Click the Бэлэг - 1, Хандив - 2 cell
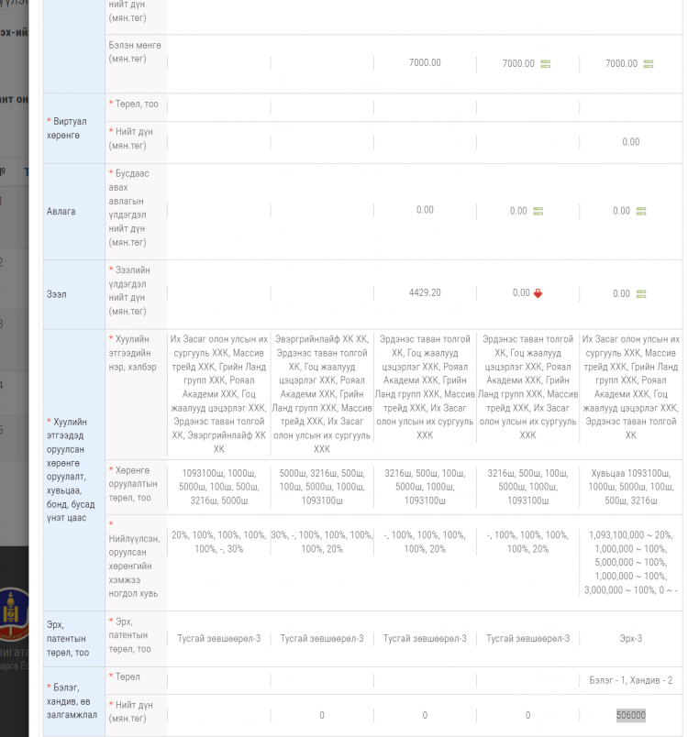688x737 pixels. (x=631, y=680)
